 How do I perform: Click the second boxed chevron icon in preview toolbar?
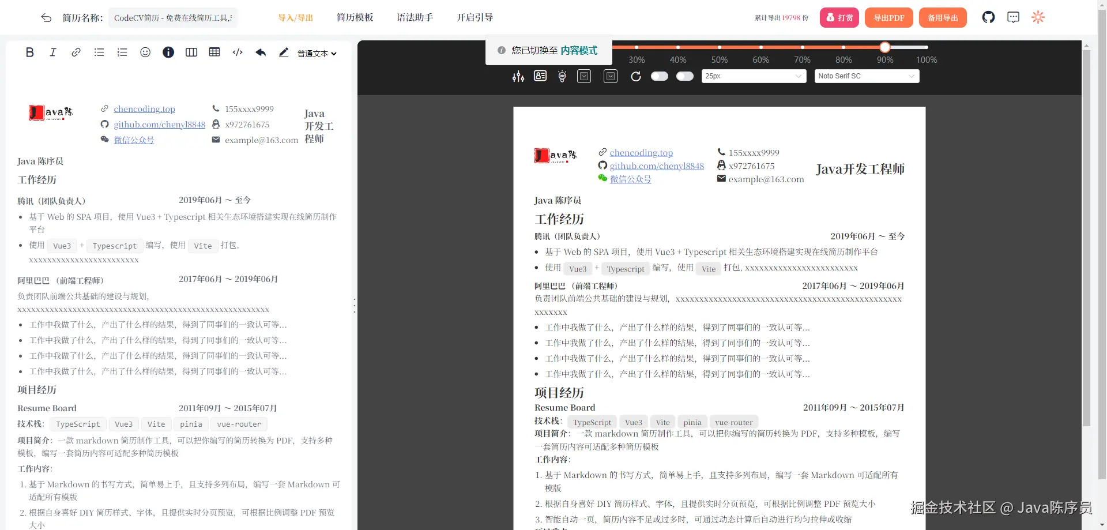pos(611,76)
